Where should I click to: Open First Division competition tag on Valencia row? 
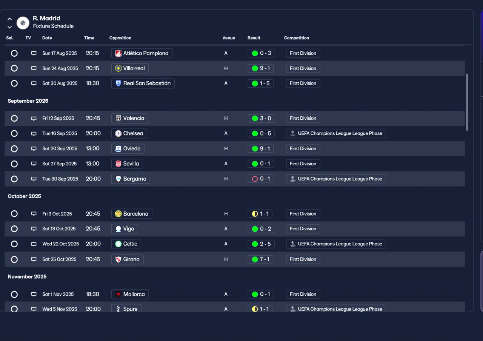click(x=303, y=118)
